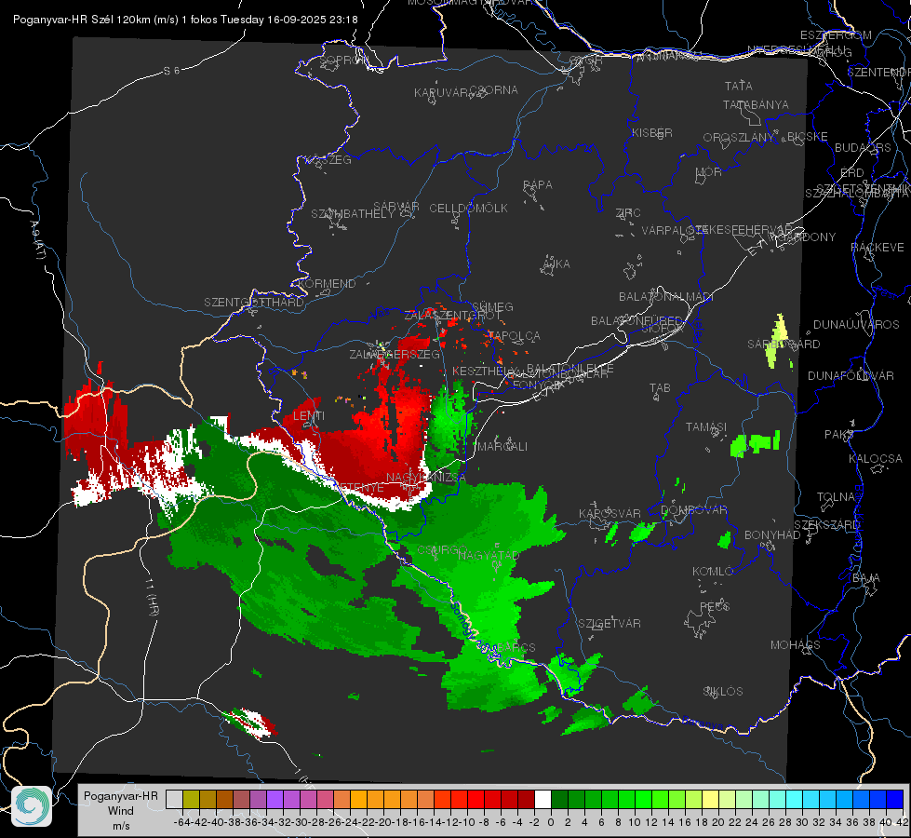This screenshot has width=911, height=838.
Task: Click the PAKS city label
Action: [x=839, y=435]
